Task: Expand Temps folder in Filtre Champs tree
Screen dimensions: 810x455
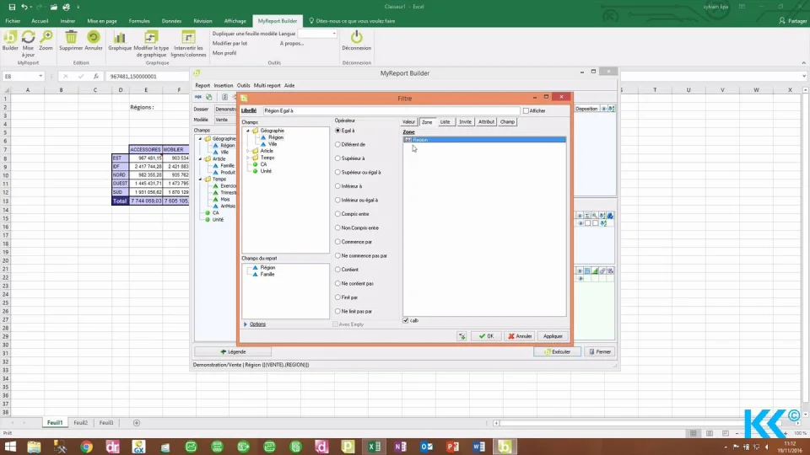Action: pyautogui.click(x=248, y=158)
